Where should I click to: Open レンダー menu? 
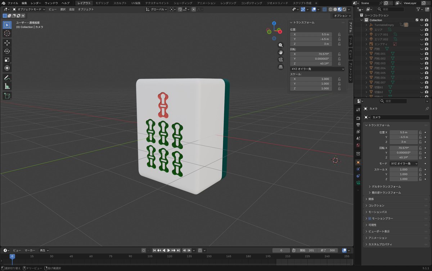pos(36,3)
